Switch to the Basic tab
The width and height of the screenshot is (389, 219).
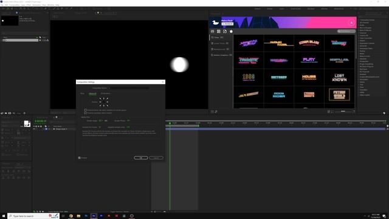click(x=83, y=93)
